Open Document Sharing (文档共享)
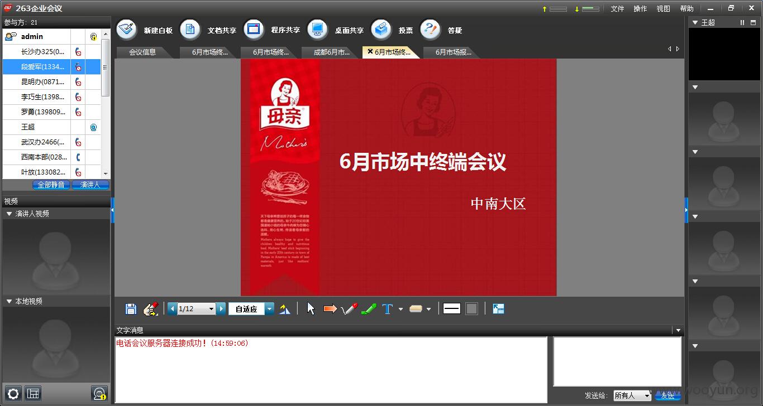The width and height of the screenshot is (763, 406). click(x=190, y=30)
